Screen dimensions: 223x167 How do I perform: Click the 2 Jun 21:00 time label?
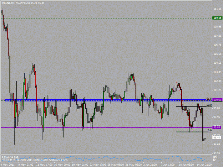(150, 165)
